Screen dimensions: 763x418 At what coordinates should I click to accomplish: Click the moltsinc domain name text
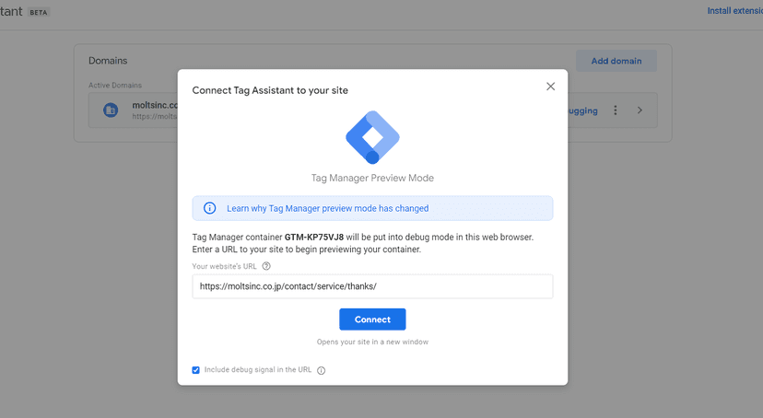point(155,105)
